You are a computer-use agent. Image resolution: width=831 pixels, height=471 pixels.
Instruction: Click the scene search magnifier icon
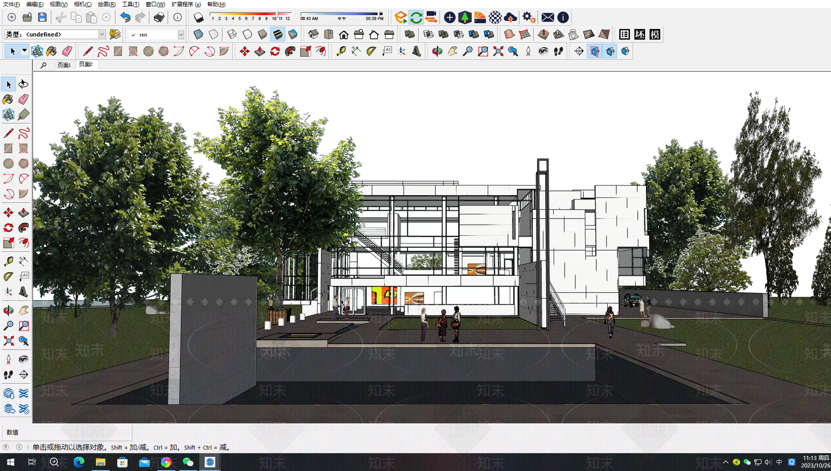click(44, 65)
